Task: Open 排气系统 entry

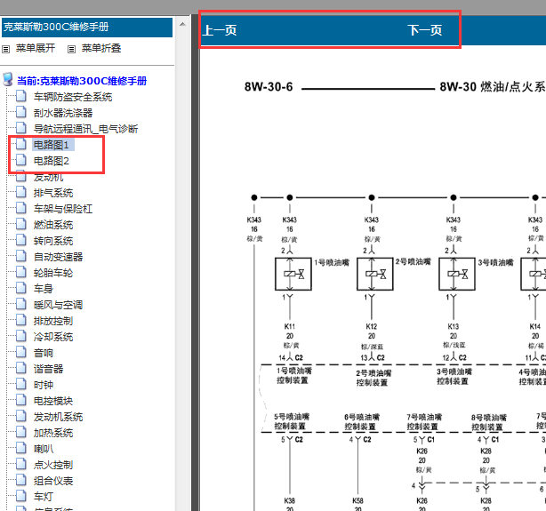Action: tap(53, 193)
